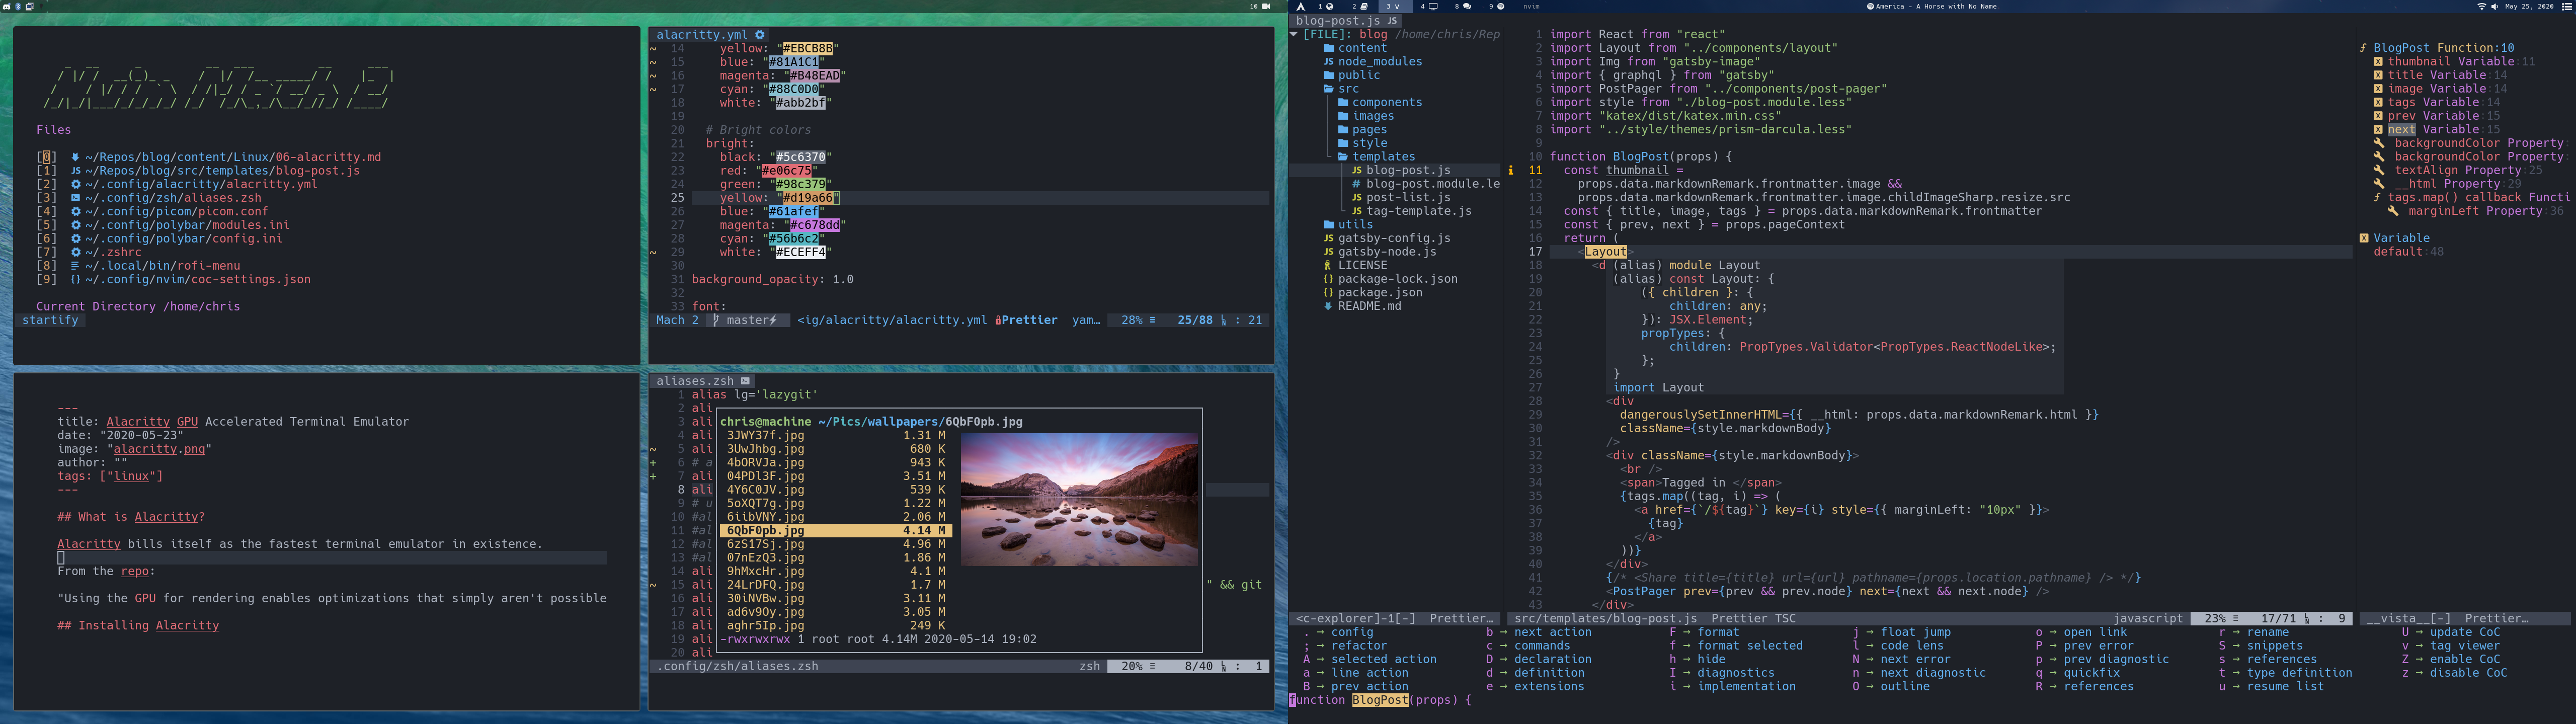The height and width of the screenshot is (724, 2576).
Task: Switch to workspace 8 chat icon
Action: [x=1467, y=7]
